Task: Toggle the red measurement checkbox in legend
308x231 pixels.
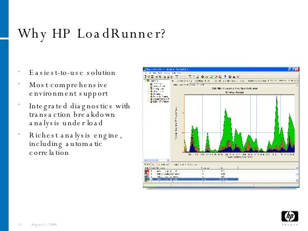Action: point(146,171)
